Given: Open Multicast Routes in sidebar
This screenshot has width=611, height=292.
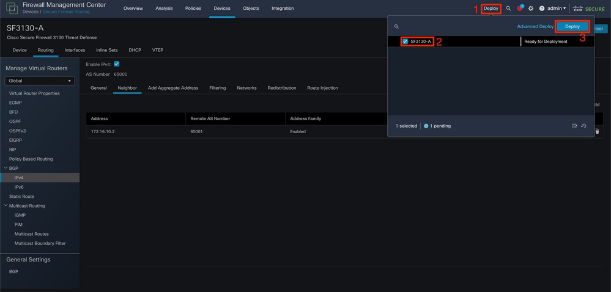Looking at the screenshot, I should pos(32,234).
